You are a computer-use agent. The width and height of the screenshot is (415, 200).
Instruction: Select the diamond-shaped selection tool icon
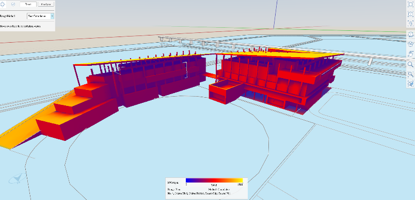coord(2,4)
